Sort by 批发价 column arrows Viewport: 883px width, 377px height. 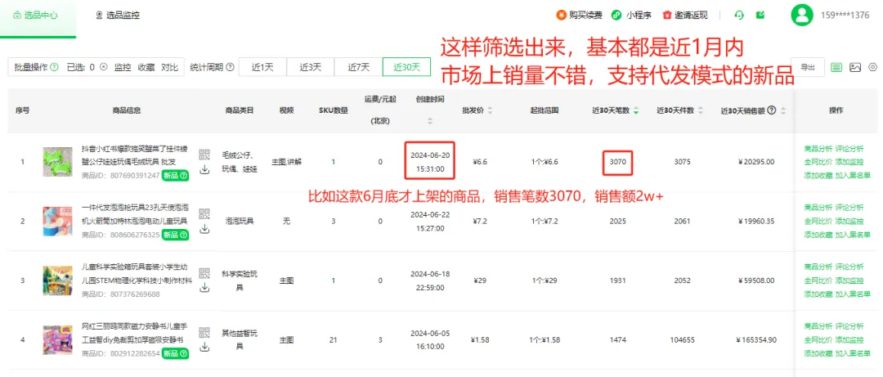click(x=490, y=111)
